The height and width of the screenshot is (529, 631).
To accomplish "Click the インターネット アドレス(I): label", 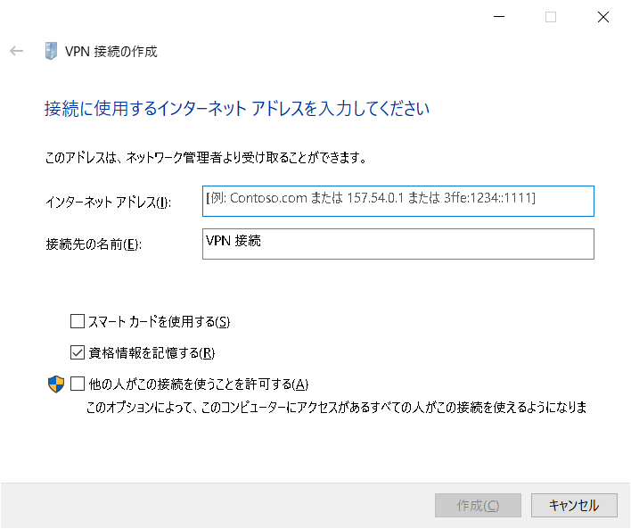I will coord(108,202).
